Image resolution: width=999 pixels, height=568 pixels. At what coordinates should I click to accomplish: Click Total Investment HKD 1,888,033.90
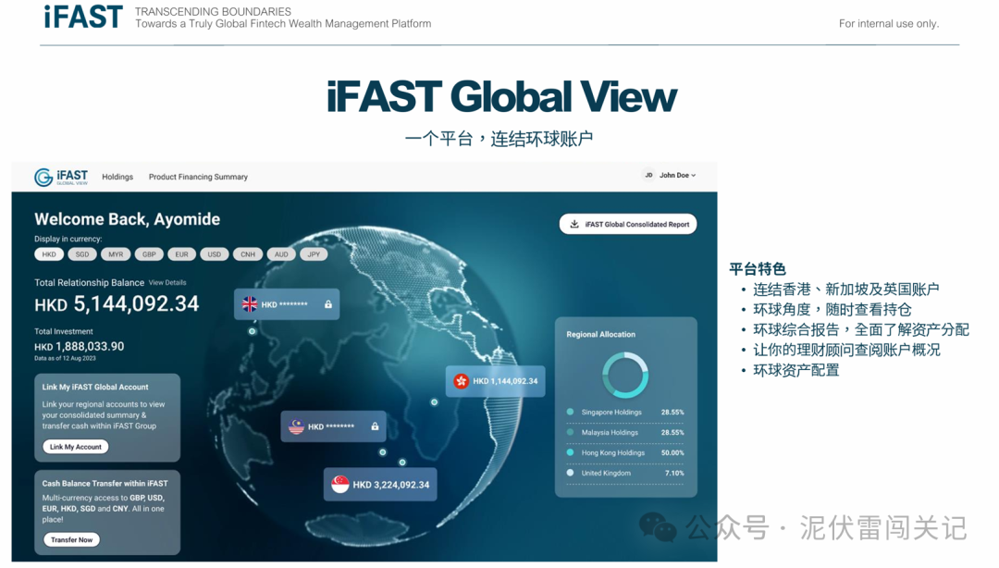tap(79, 347)
